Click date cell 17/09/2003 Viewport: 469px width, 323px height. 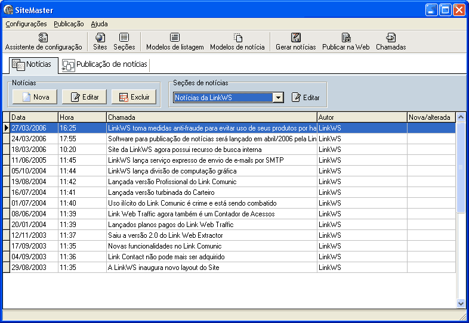coord(34,246)
